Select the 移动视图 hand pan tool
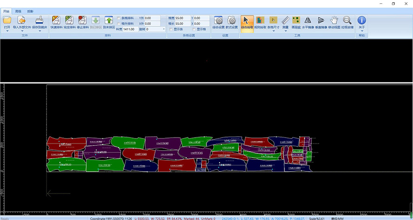Viewport: 413px width, 220px height. (x=334, y=21)
